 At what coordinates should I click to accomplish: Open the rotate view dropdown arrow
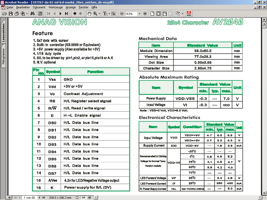tap(182, 14)
